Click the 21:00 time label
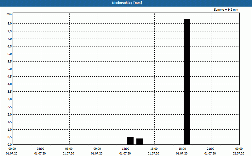The image size is (252, 157). coord(211,149)
